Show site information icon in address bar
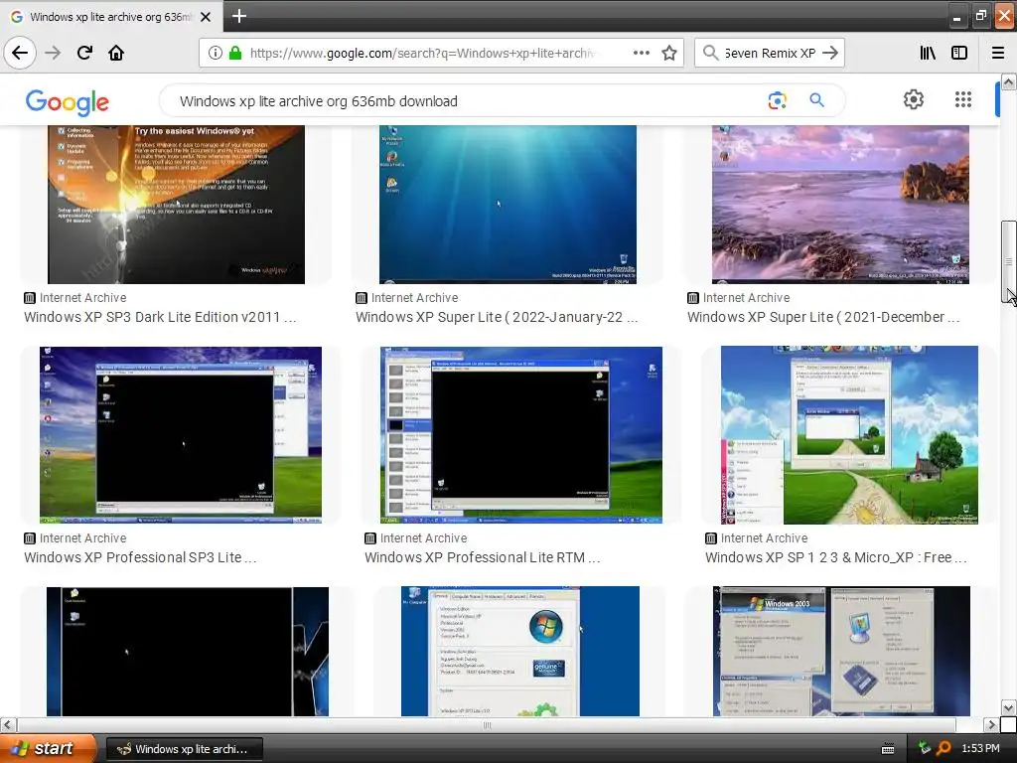Image resolution: width=1017 pixels, height=763 pixels. [216, 53]
